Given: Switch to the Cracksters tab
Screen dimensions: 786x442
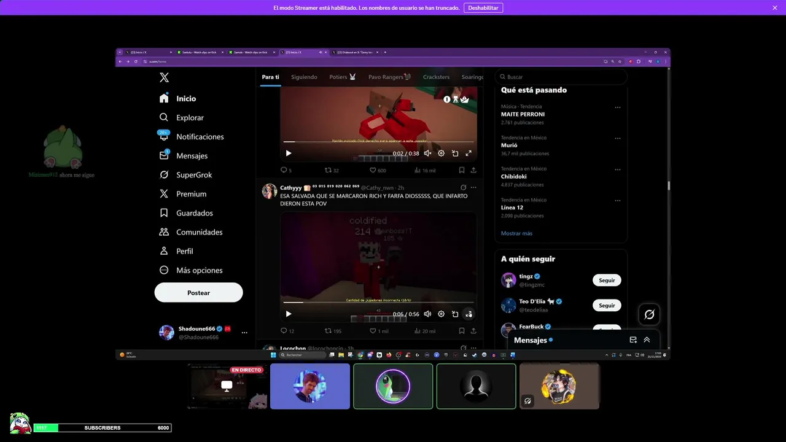Looking at the screenshot, I should [436, 77].
